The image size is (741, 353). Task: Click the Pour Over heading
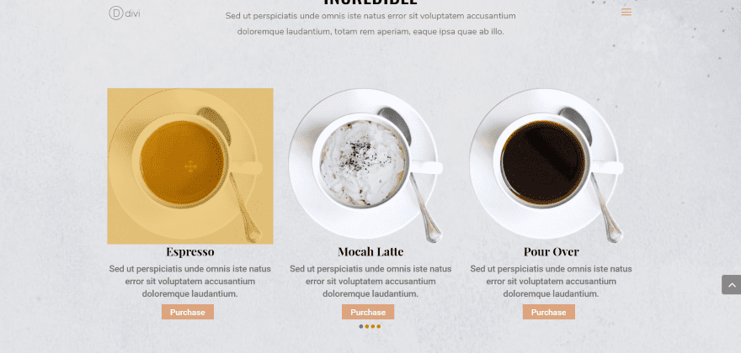click(551, 251)
